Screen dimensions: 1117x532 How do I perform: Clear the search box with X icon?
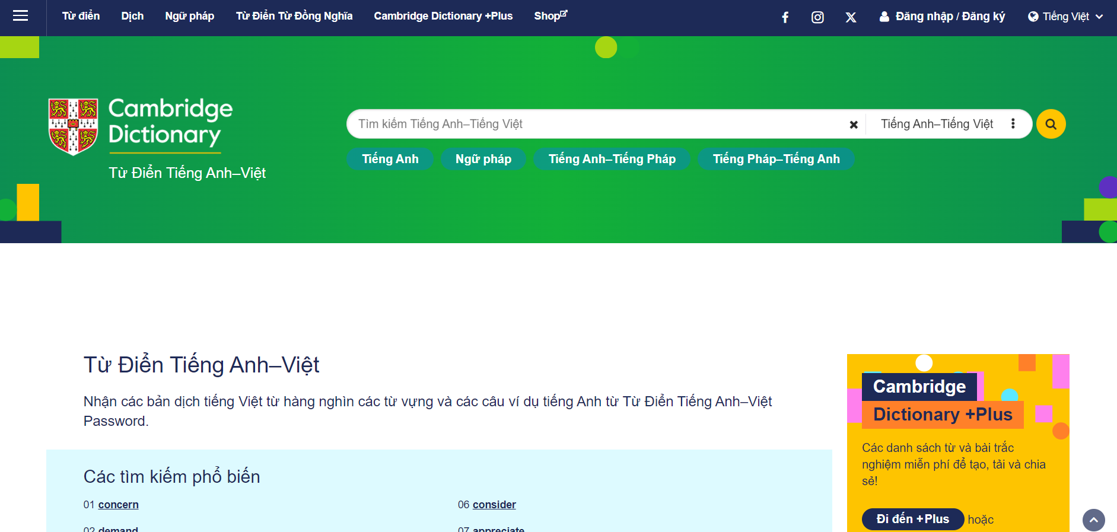[x=854, y=125]
